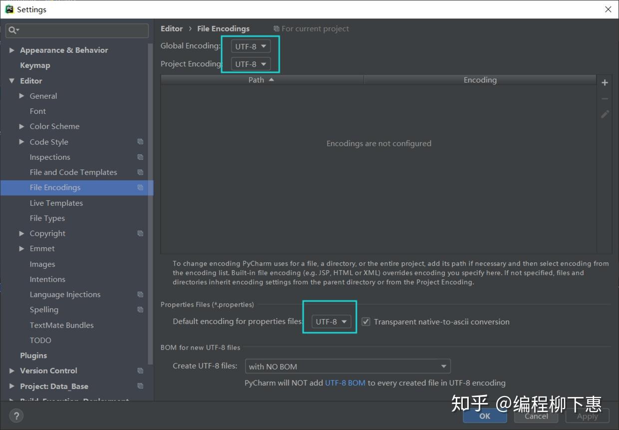
Task: Open the 'with NO BOM' dropdown
Action: [x=347, y=366]
